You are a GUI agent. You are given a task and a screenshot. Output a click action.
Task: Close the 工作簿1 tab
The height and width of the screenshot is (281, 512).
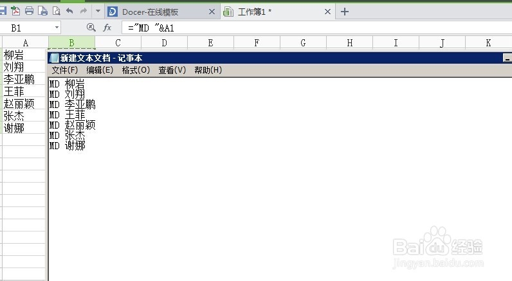(x=327, y=12)
